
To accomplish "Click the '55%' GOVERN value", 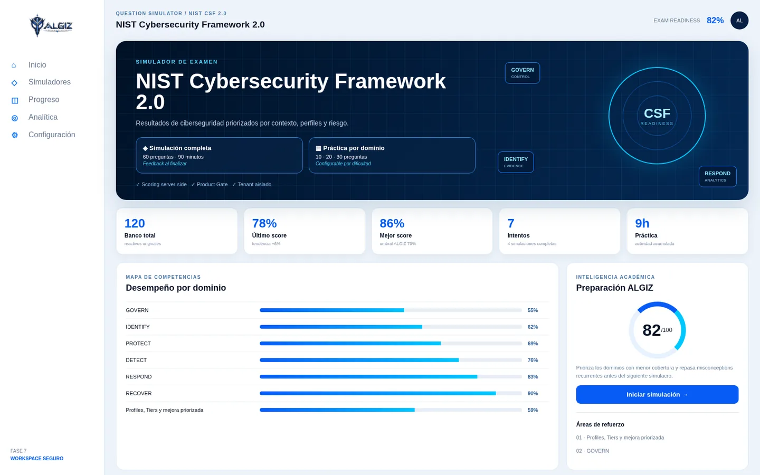I will coord(533,310).
